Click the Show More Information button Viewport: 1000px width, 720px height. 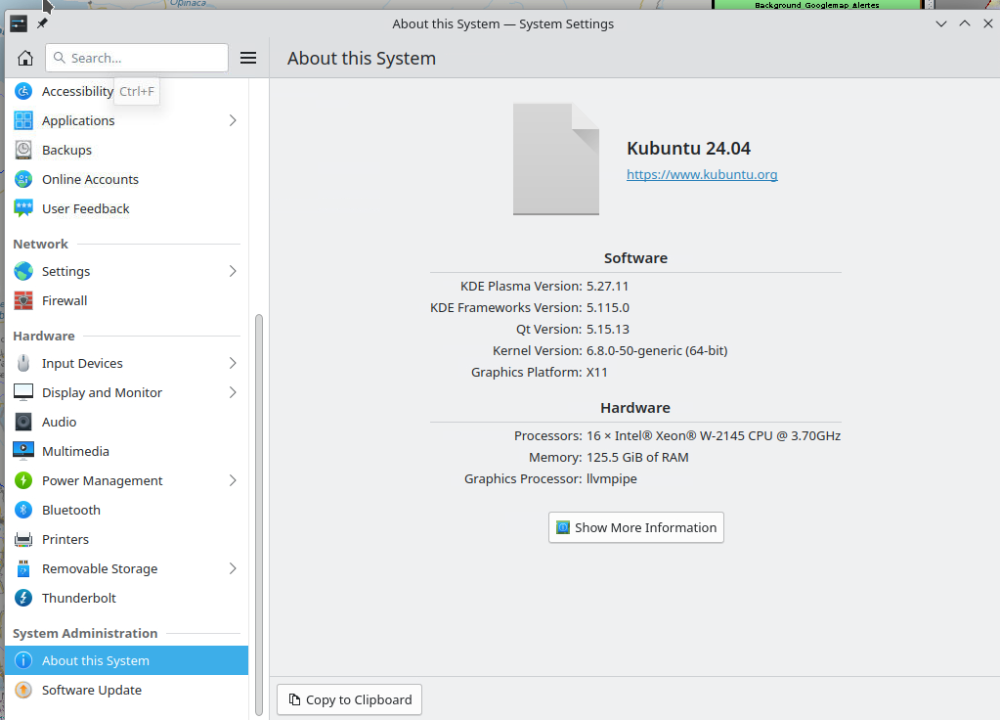[635, 528]
